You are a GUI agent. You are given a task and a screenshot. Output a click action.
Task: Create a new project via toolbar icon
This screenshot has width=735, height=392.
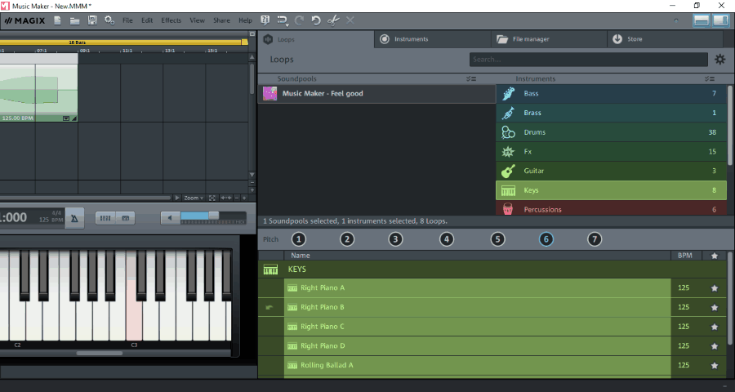point(57,20)
